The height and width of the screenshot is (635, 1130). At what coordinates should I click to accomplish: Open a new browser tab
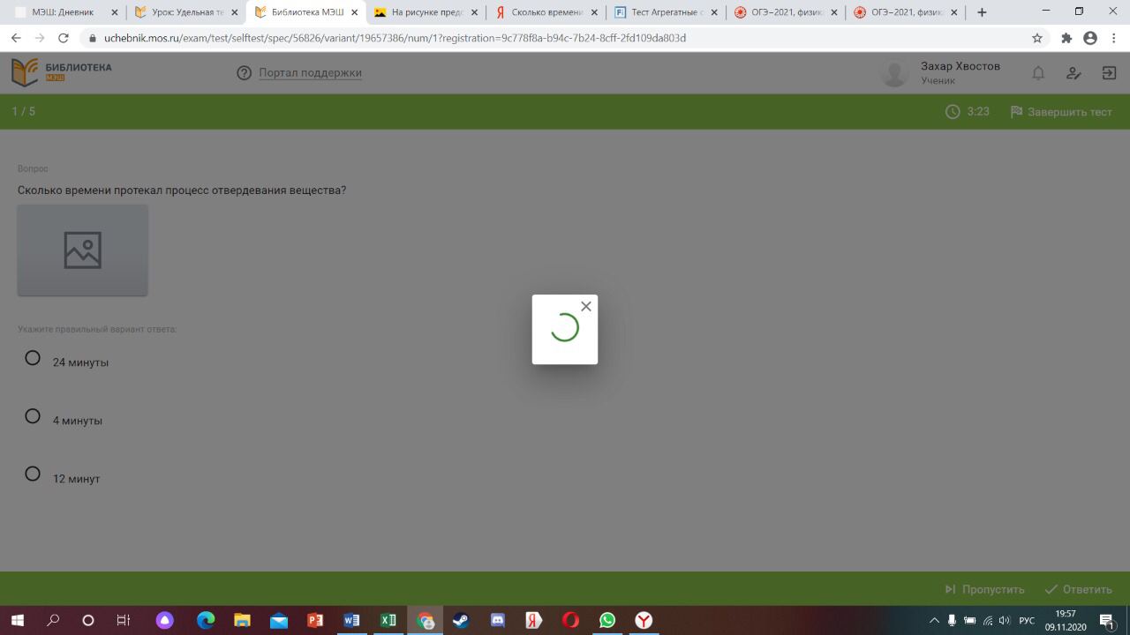point(982,12)
